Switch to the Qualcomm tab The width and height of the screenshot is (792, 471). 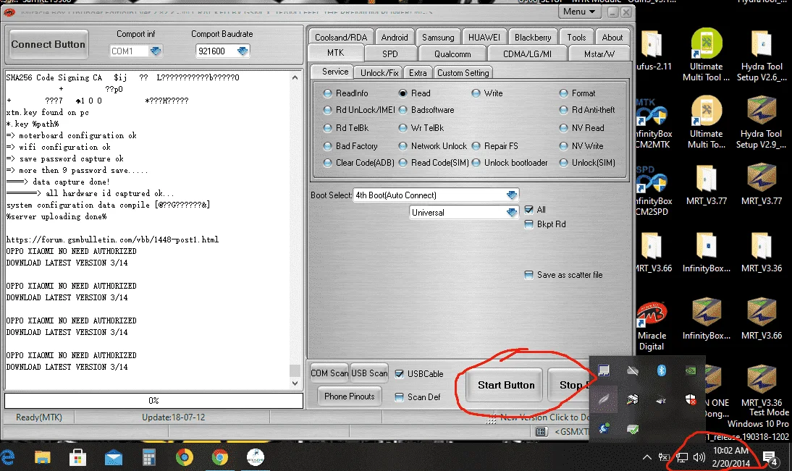(452, 54)
